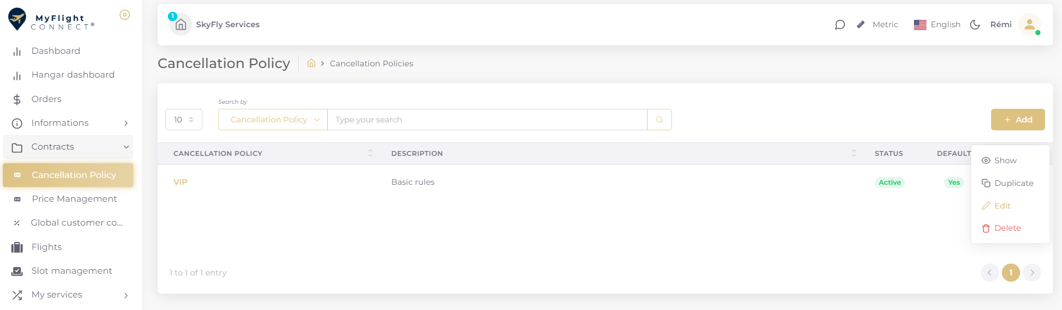Select Delete in the row actions menu
Screen dimensions: 1062x310
click(x=1001, y=228)
